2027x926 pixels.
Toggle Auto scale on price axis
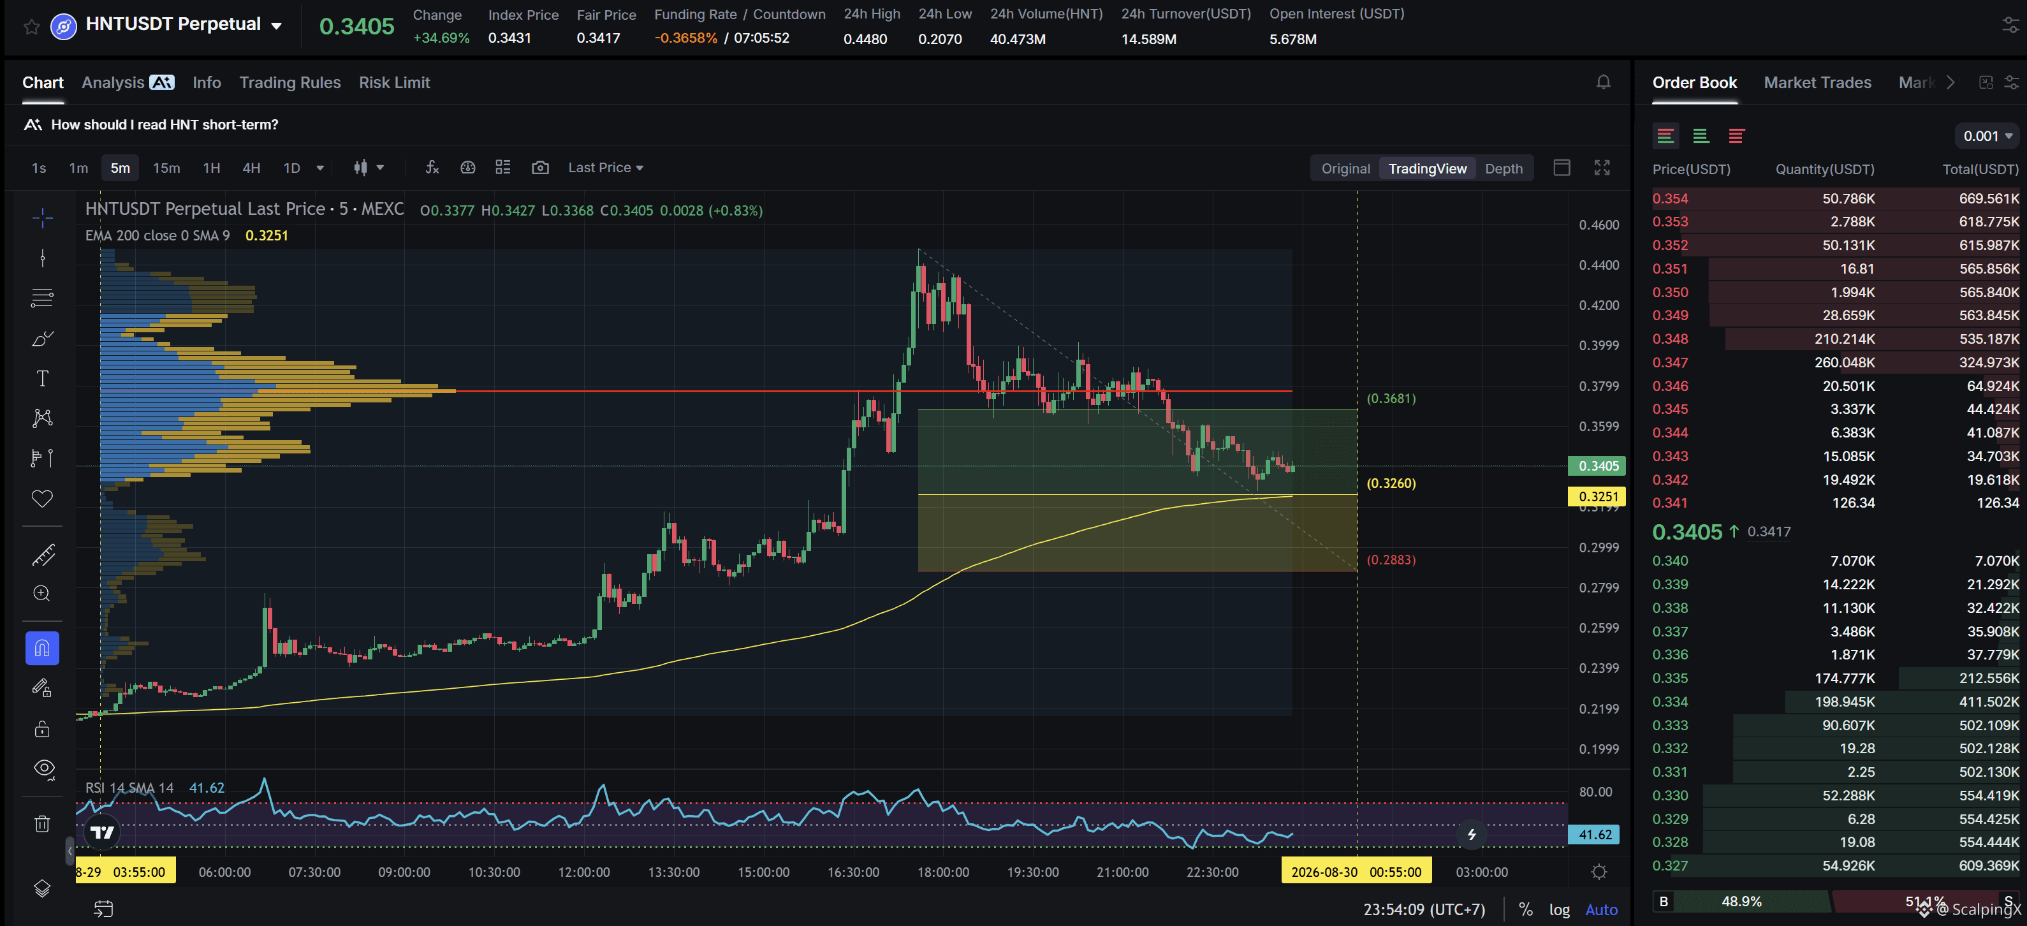coord(1600,909)
